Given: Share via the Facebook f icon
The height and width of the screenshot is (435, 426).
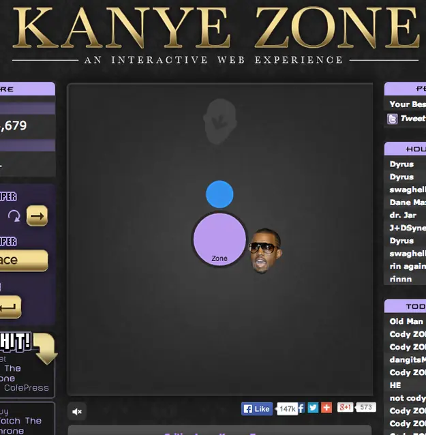Looking at the screenshot, I should tap(301, 408).
